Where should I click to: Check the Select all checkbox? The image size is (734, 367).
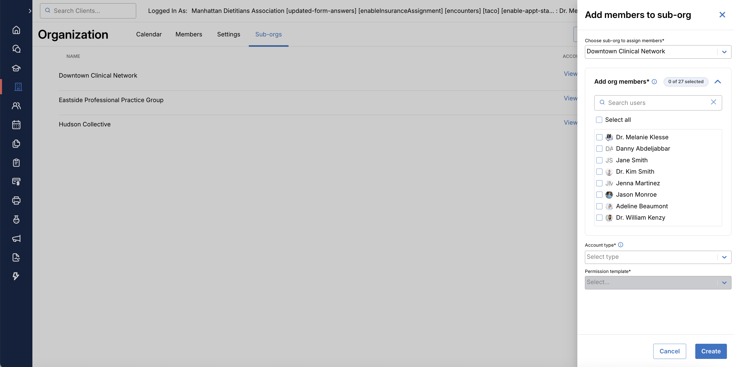[x=599, y=120]
